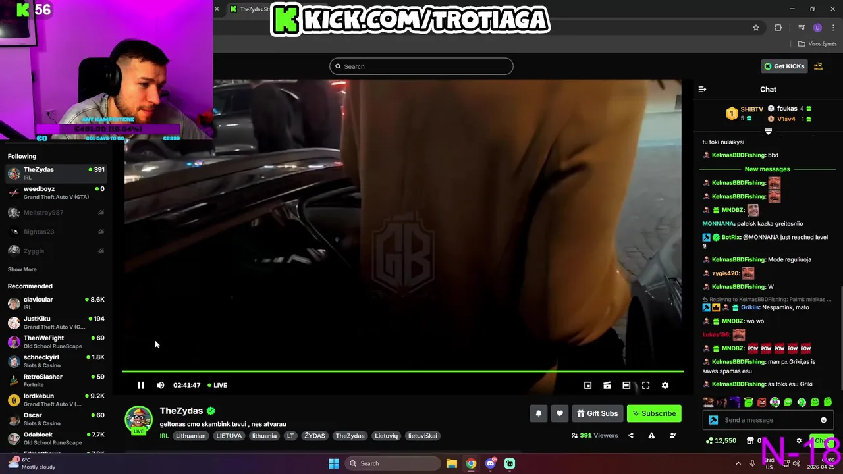The height and width of the screenshot is (474, 843).
Task: Mute the stream volume
Action: coord(160,385)
